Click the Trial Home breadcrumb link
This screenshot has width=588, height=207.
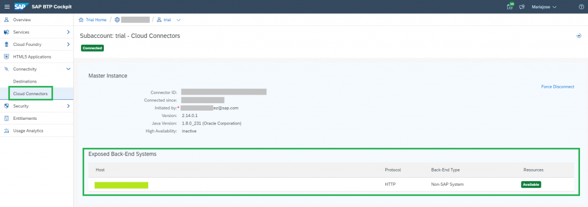(96, 20)
